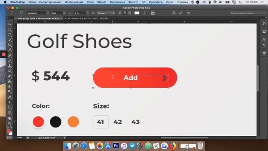Open the workspace switcher dropdown
The width and height of the screenshot is (268, 151).
tap(248, 13)
